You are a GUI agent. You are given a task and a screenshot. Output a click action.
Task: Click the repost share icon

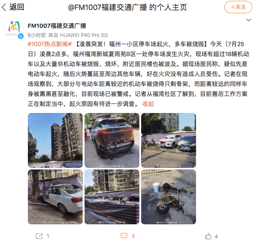tap(39, 236)
